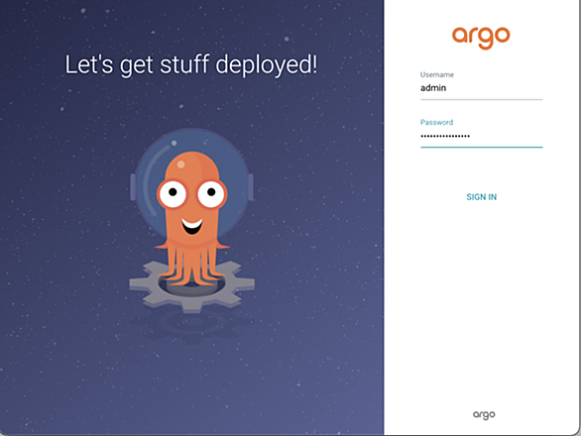Click the SIGN IN button

click(x=481, y=197)
